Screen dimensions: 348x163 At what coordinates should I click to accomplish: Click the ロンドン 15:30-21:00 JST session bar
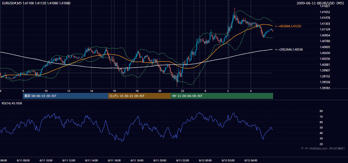pyautogui.click(x=139, y=96)
